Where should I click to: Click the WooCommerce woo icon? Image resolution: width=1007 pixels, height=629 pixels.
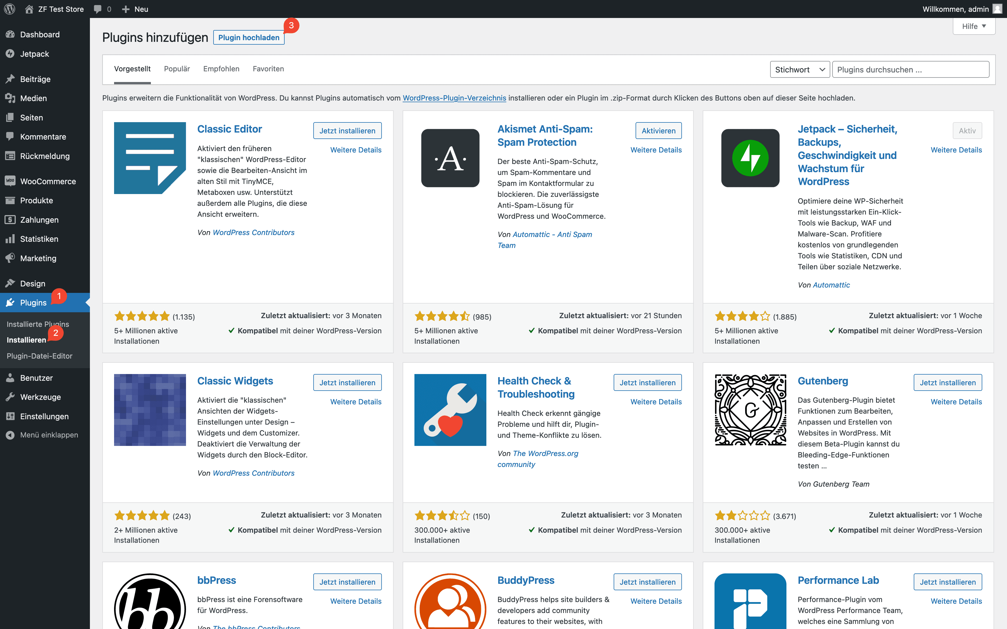coord(10,181)
